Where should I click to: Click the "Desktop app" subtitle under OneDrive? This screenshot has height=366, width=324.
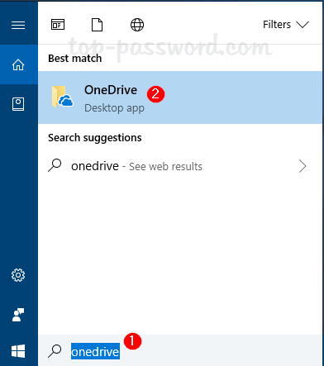(114, 108)
